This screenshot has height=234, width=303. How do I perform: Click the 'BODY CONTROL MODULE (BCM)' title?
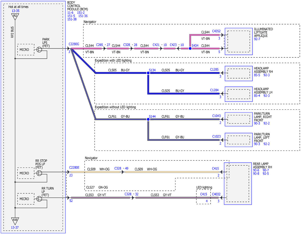coord(78,6)
